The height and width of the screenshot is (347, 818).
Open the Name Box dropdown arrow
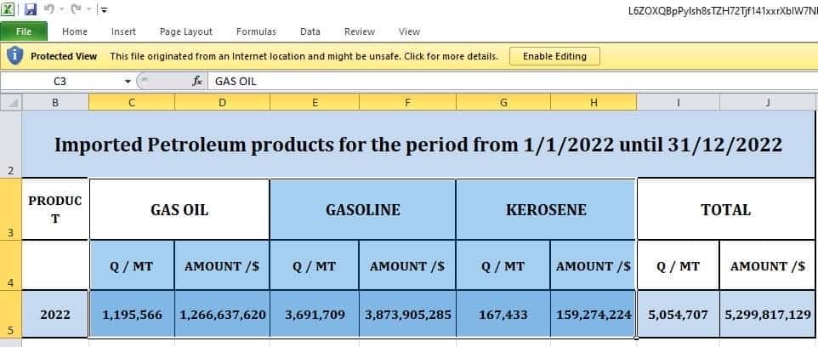click(x=128, y=82)
